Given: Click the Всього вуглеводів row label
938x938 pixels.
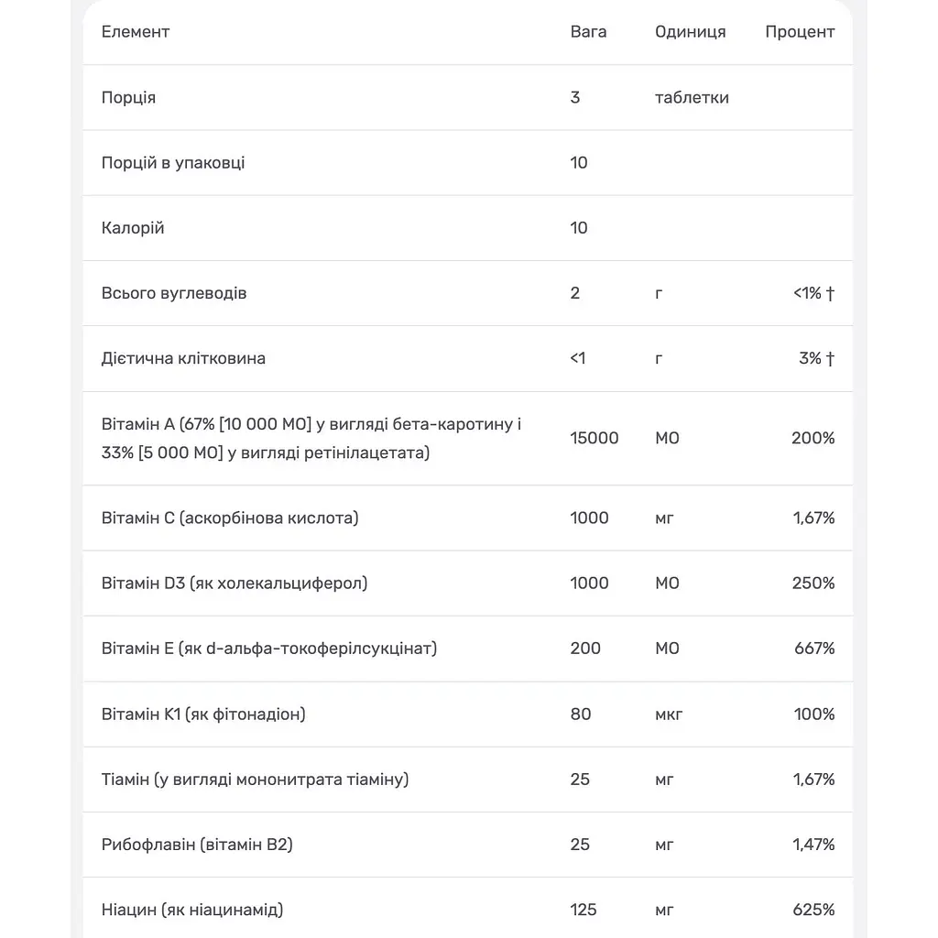Looking at the screenshot, I should [173, 293].
